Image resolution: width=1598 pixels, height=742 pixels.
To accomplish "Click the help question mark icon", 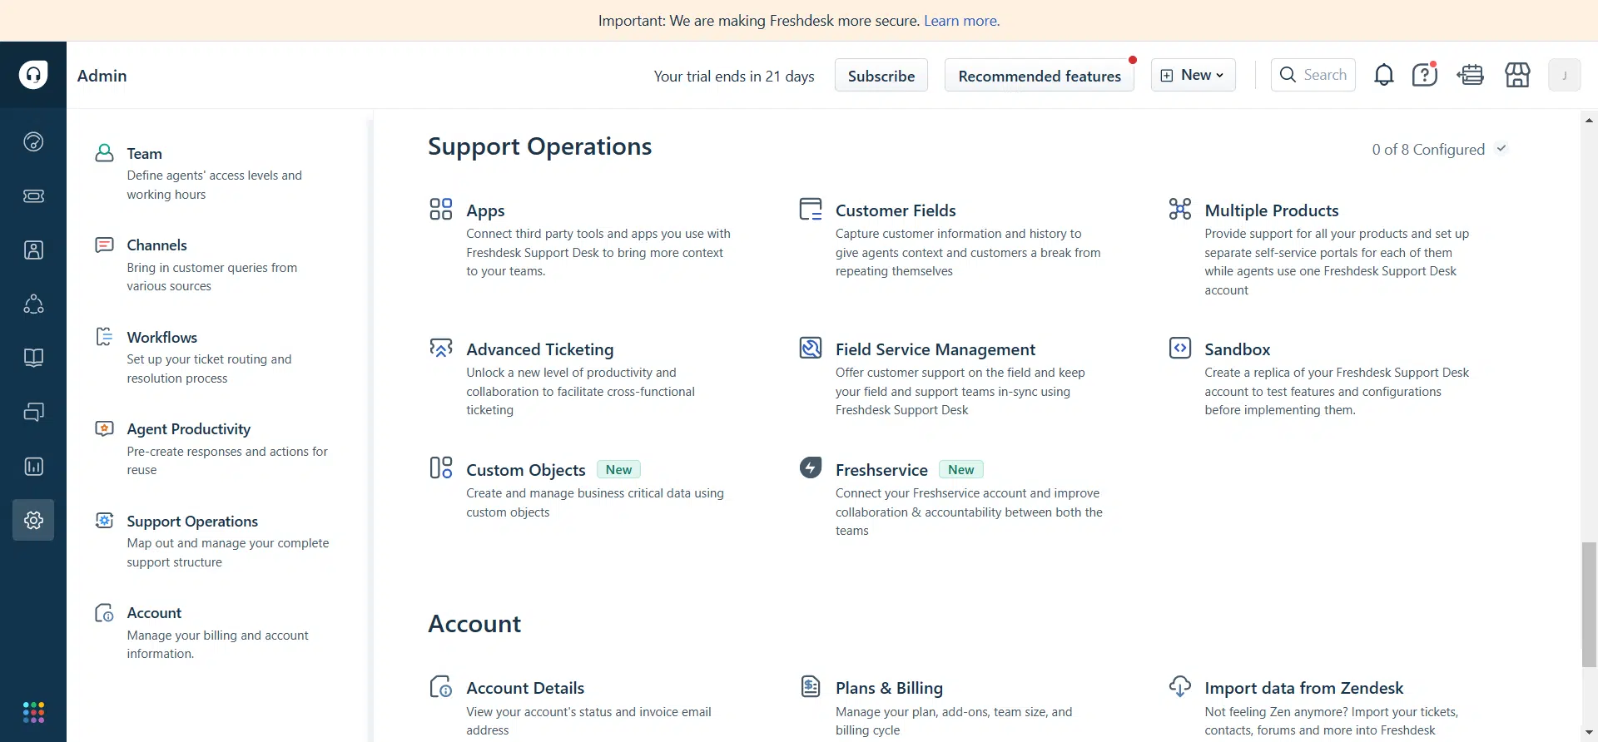I will [1424, 75].
